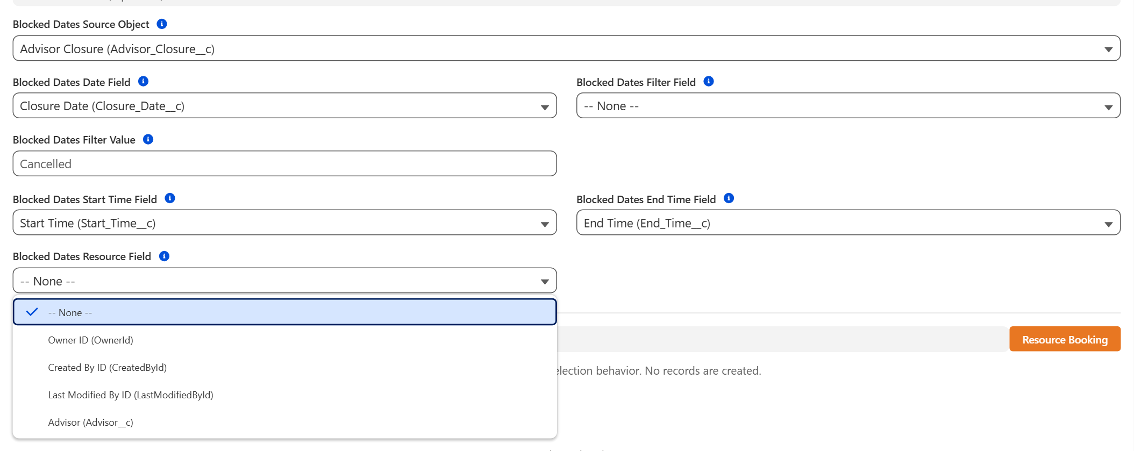Click info icon beside Blocked Dates Filter Value
This screenshot has width=1134, height=451.
click(x=148, y=139)
